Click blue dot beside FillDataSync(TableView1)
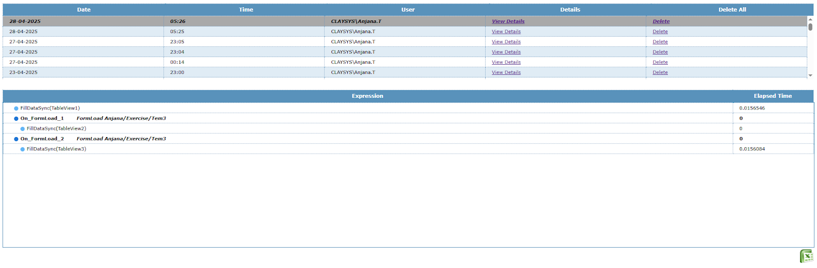The image size is (817, 268). [16, 109]
